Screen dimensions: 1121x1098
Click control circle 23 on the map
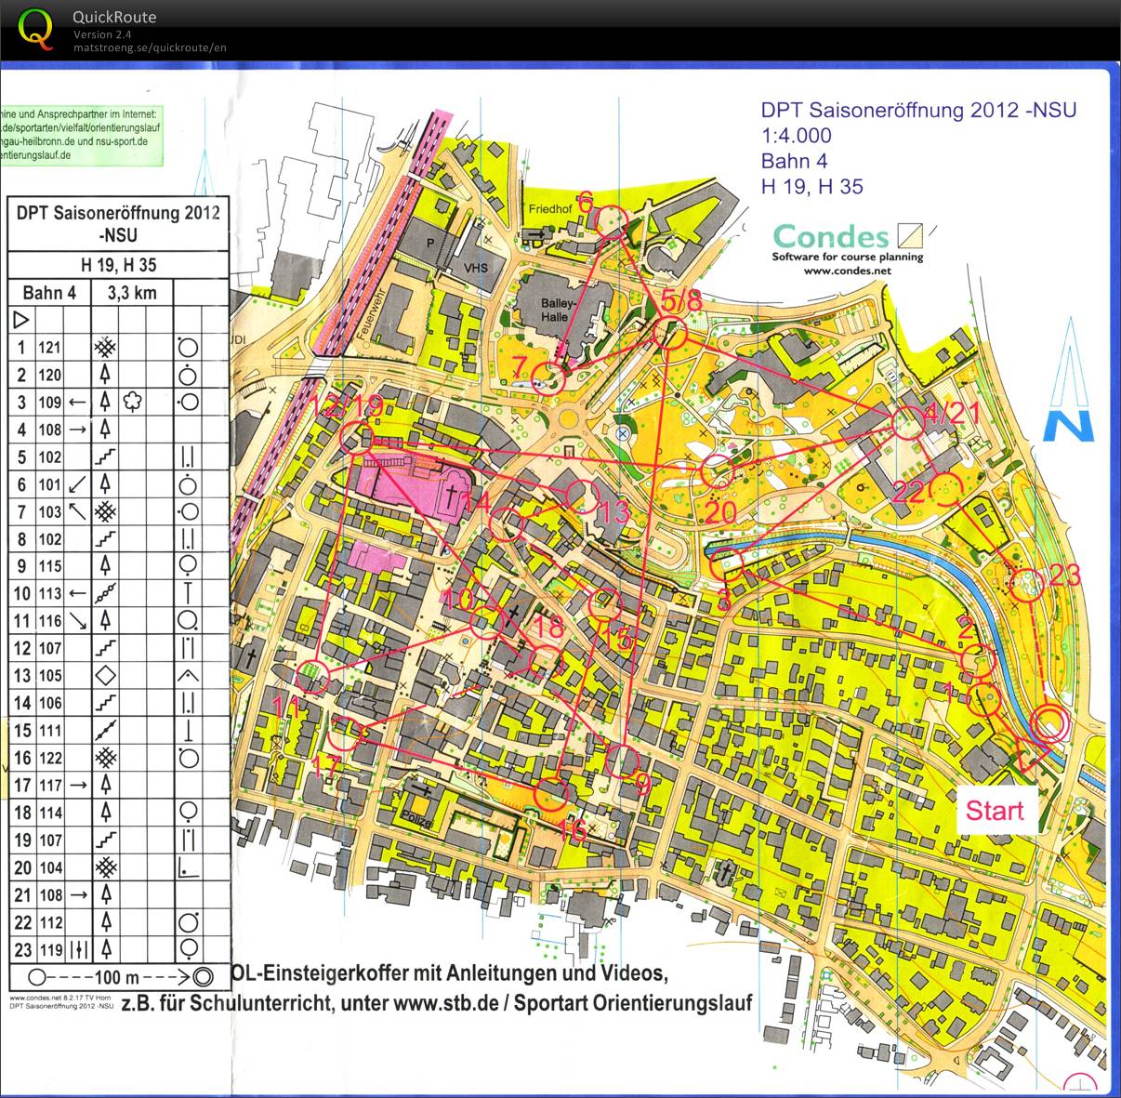pos(1029,585)
